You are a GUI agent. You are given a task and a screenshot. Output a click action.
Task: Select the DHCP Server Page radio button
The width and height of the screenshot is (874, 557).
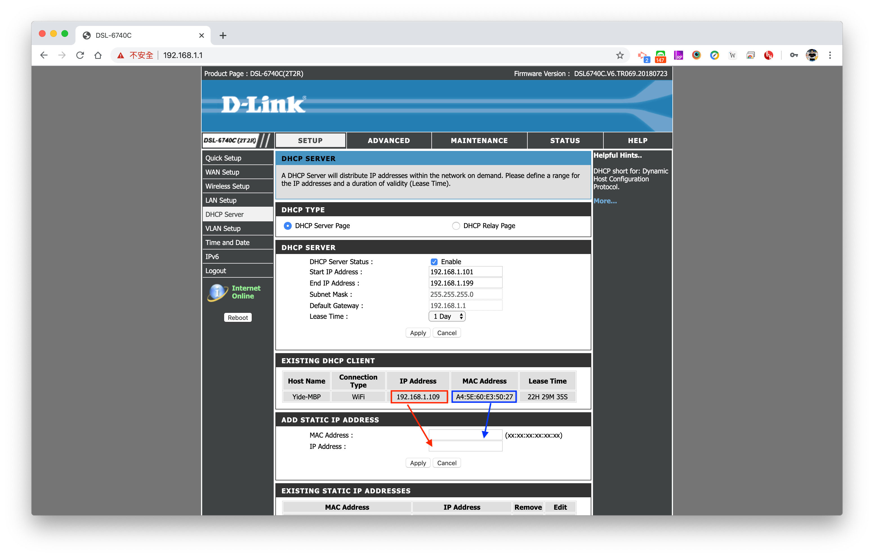(x=287, y=226)
